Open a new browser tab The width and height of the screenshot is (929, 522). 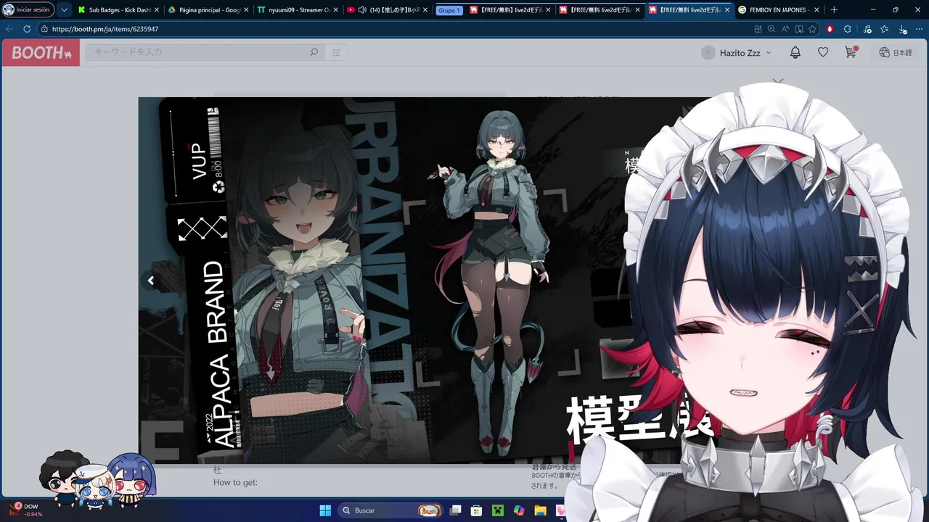pyautogui.click(x=834, y=9)
